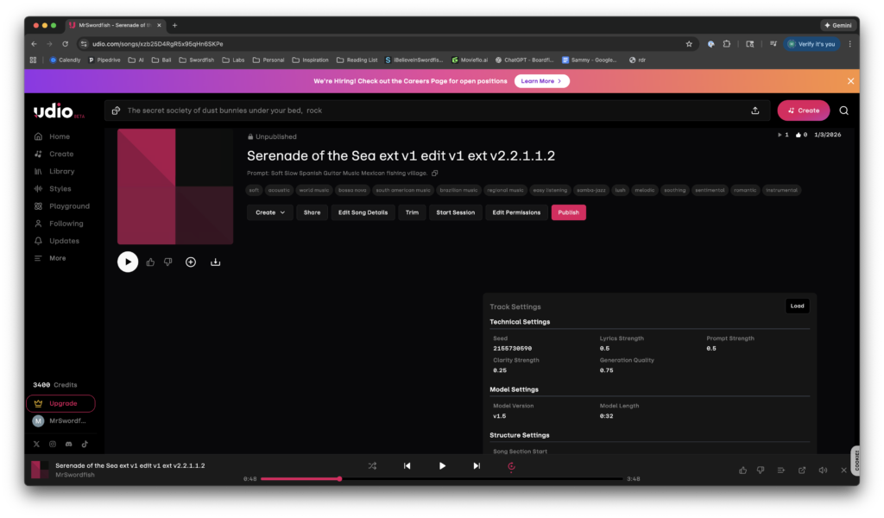Enable shuffle in the playback bar
This screenshot has width=884, height=518.
(x=372, y=465)
